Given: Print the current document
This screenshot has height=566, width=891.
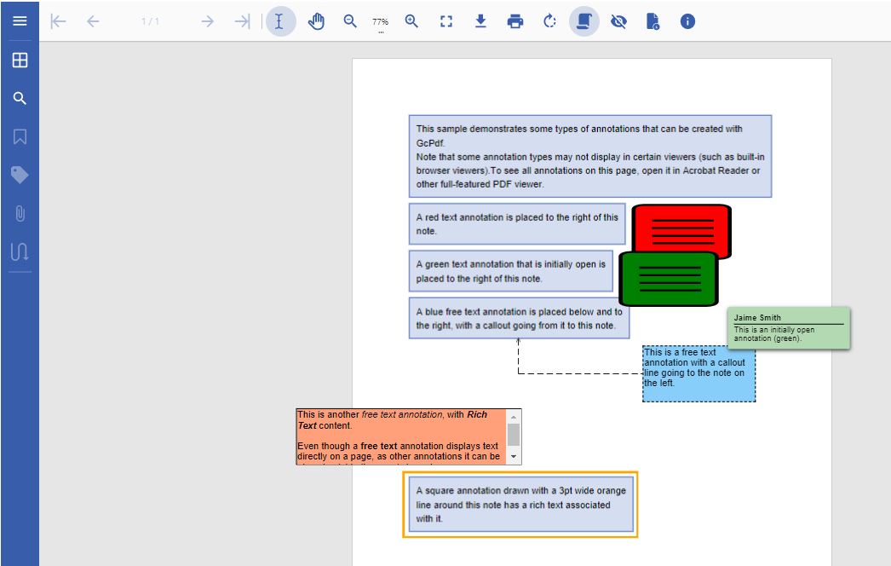Looking at the screenshot, I should click(514, 21).
